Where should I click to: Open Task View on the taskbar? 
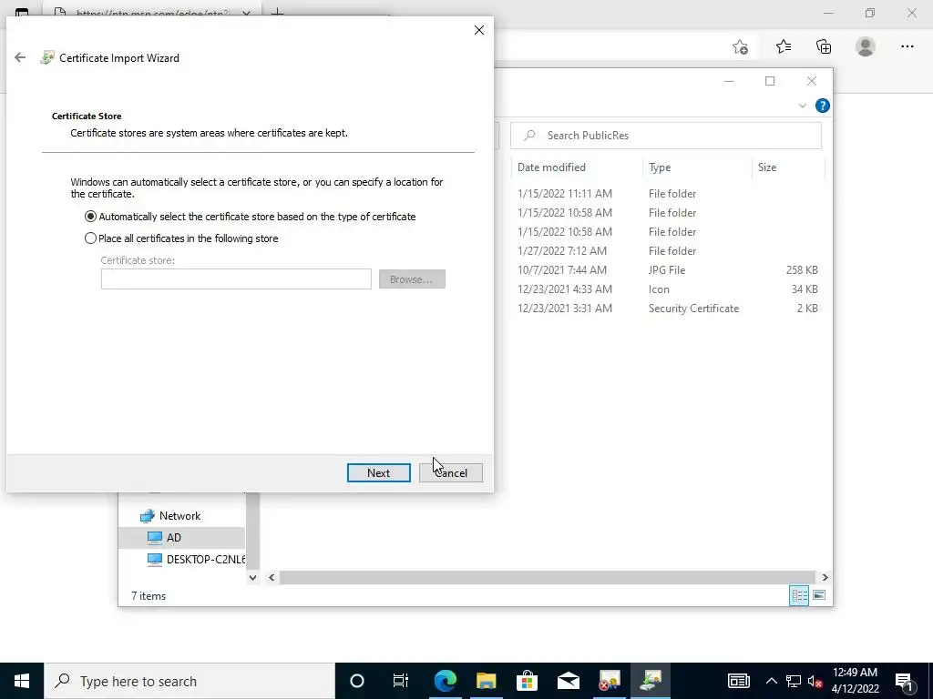(x=401, y=681)
